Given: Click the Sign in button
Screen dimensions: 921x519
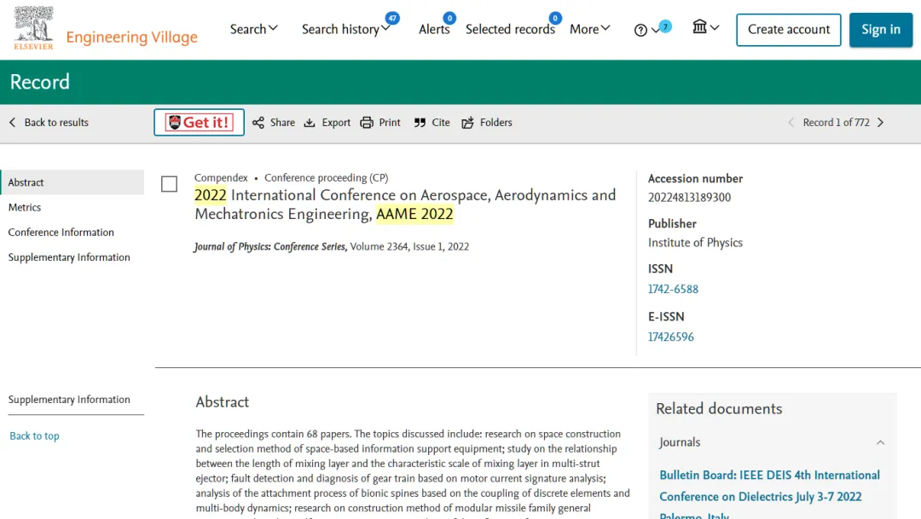Looking at the screenshot, I should [x=880, y=29].
